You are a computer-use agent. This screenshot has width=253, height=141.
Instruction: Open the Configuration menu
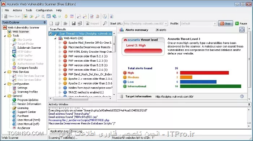pos(44,10)
